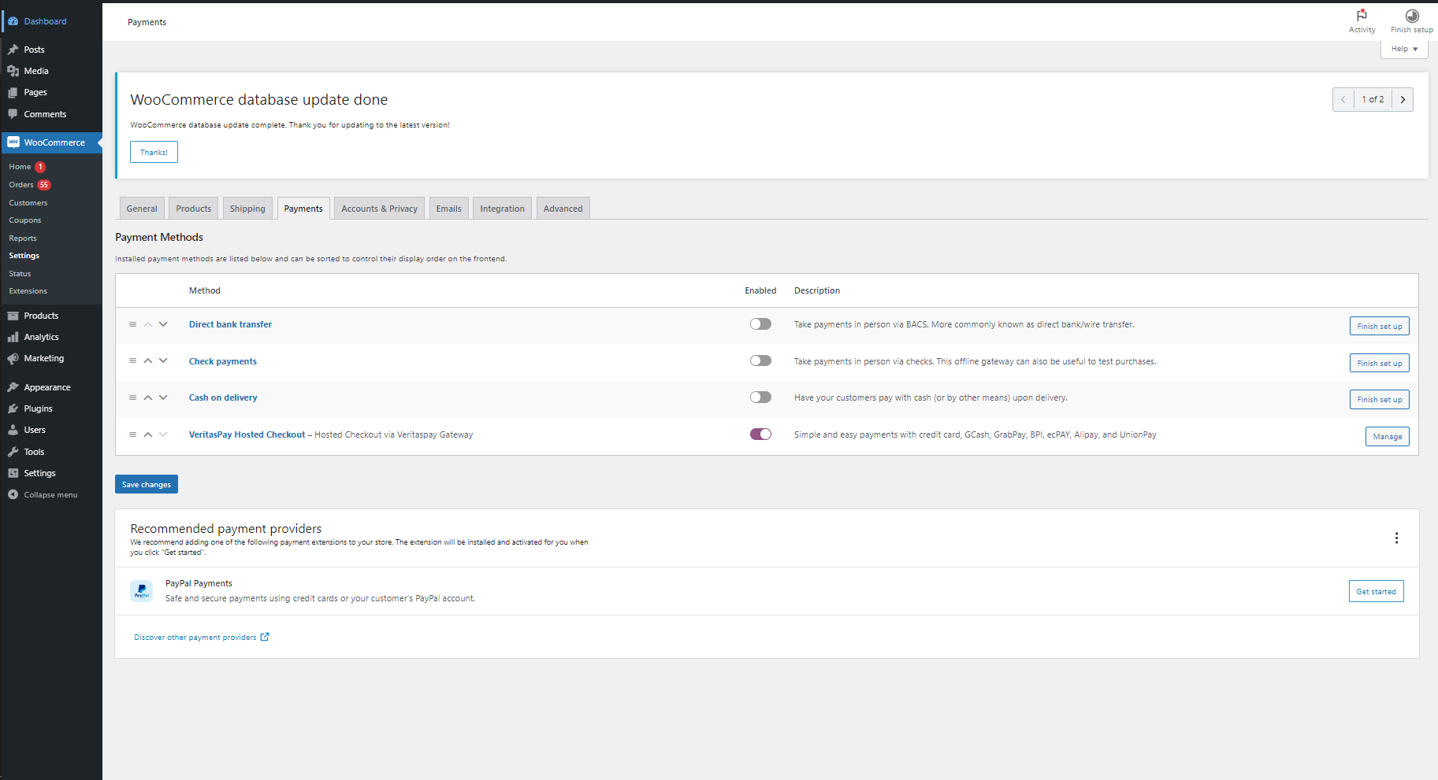The height and width of the screenshot is (780, 1438).
Task: Click Get started for PayPal Payments
Action: tap(1376, 591)
